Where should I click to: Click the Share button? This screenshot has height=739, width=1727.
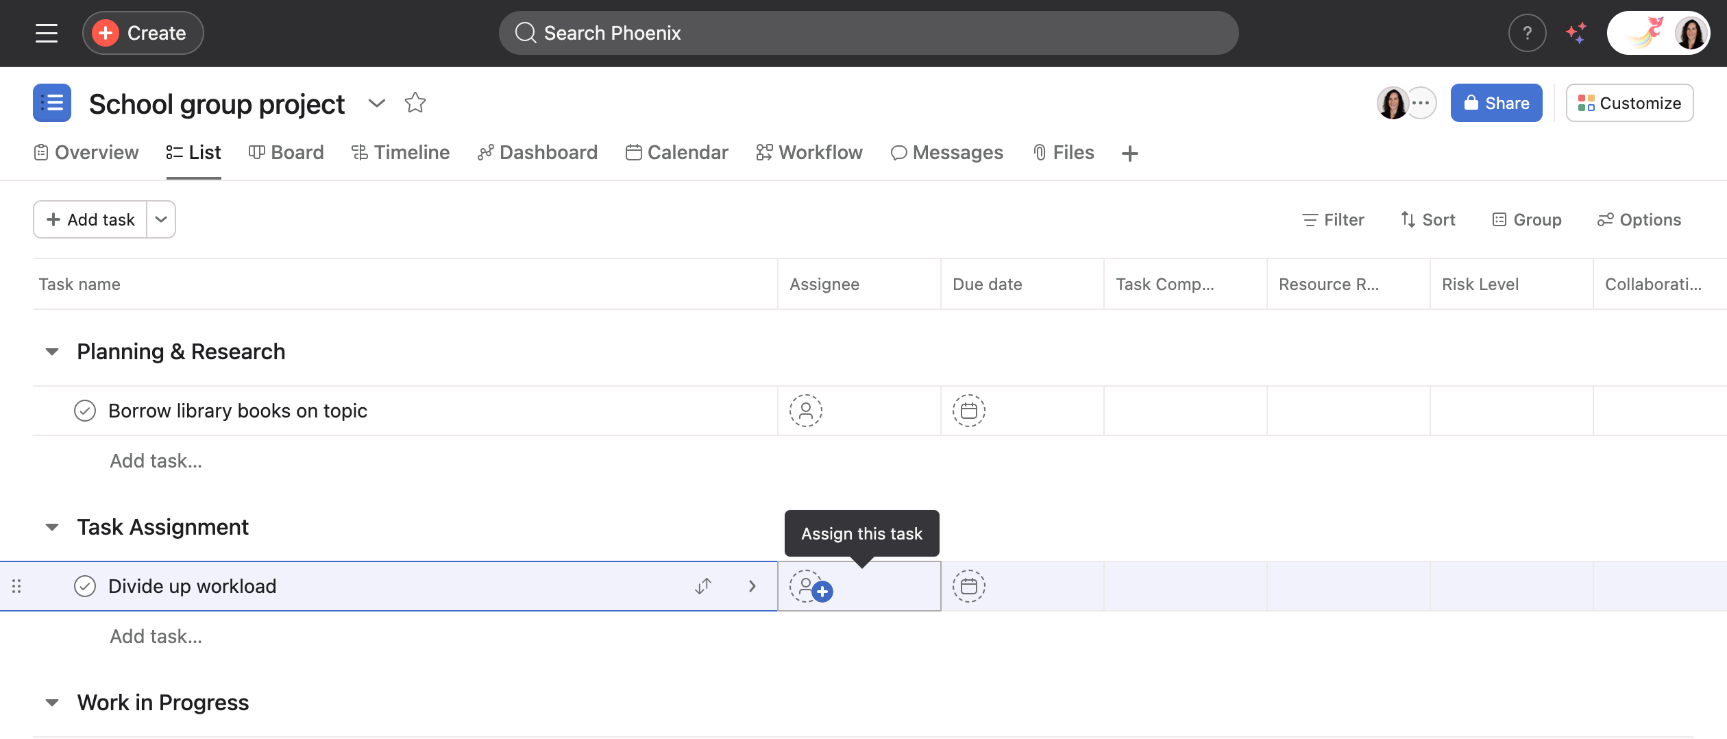point(1496,102)
